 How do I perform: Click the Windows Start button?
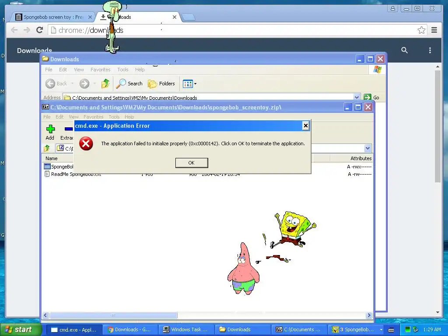point(20,329)
